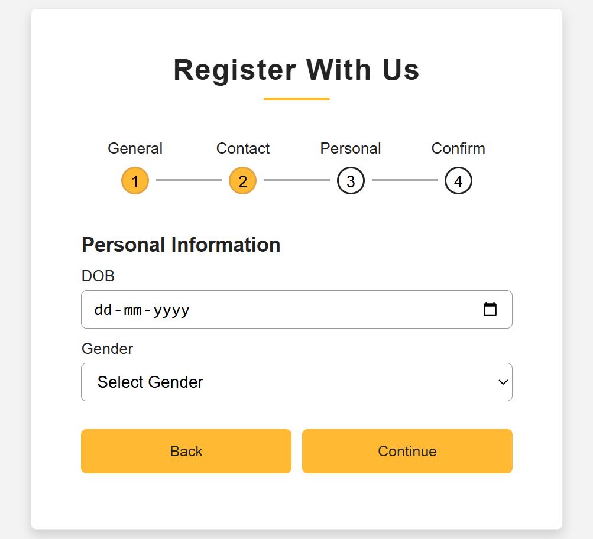This screenshot has width=593, height=539.
Task: Focus the year 'yyyy' segment of DOB
Action: (171, 310)
